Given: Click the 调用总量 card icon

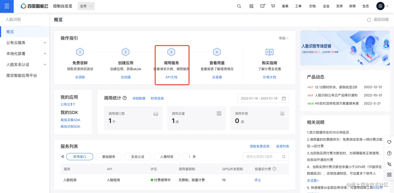Looking at the screenshot, I should (219, 113).
